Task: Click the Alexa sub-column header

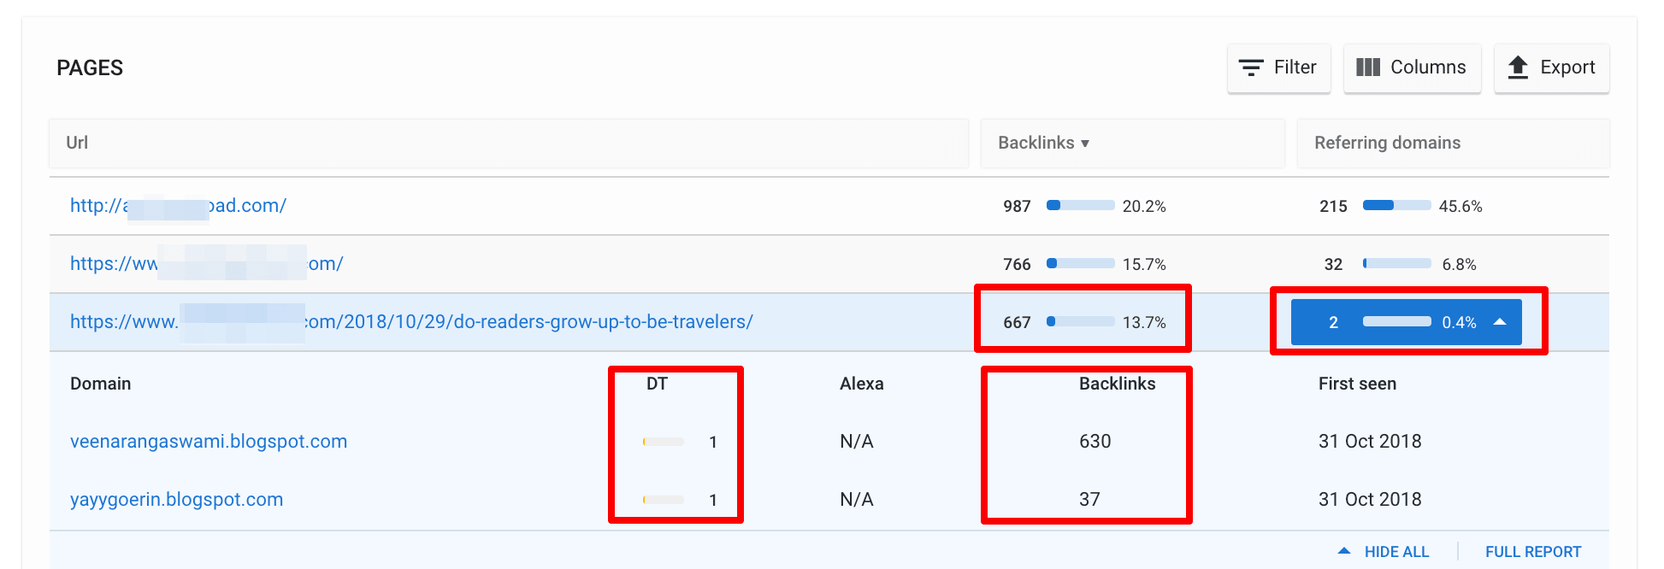Action: [x=862, y=384]
